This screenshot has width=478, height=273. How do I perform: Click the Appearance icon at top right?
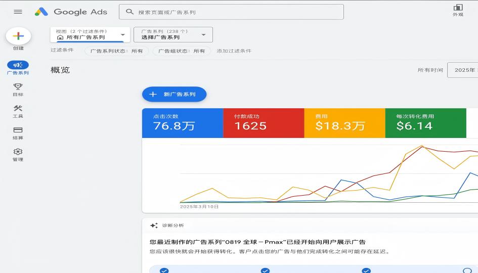click(458, 8)
